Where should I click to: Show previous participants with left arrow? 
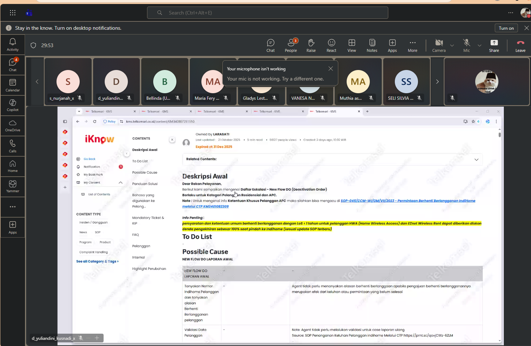pos(37,82)
